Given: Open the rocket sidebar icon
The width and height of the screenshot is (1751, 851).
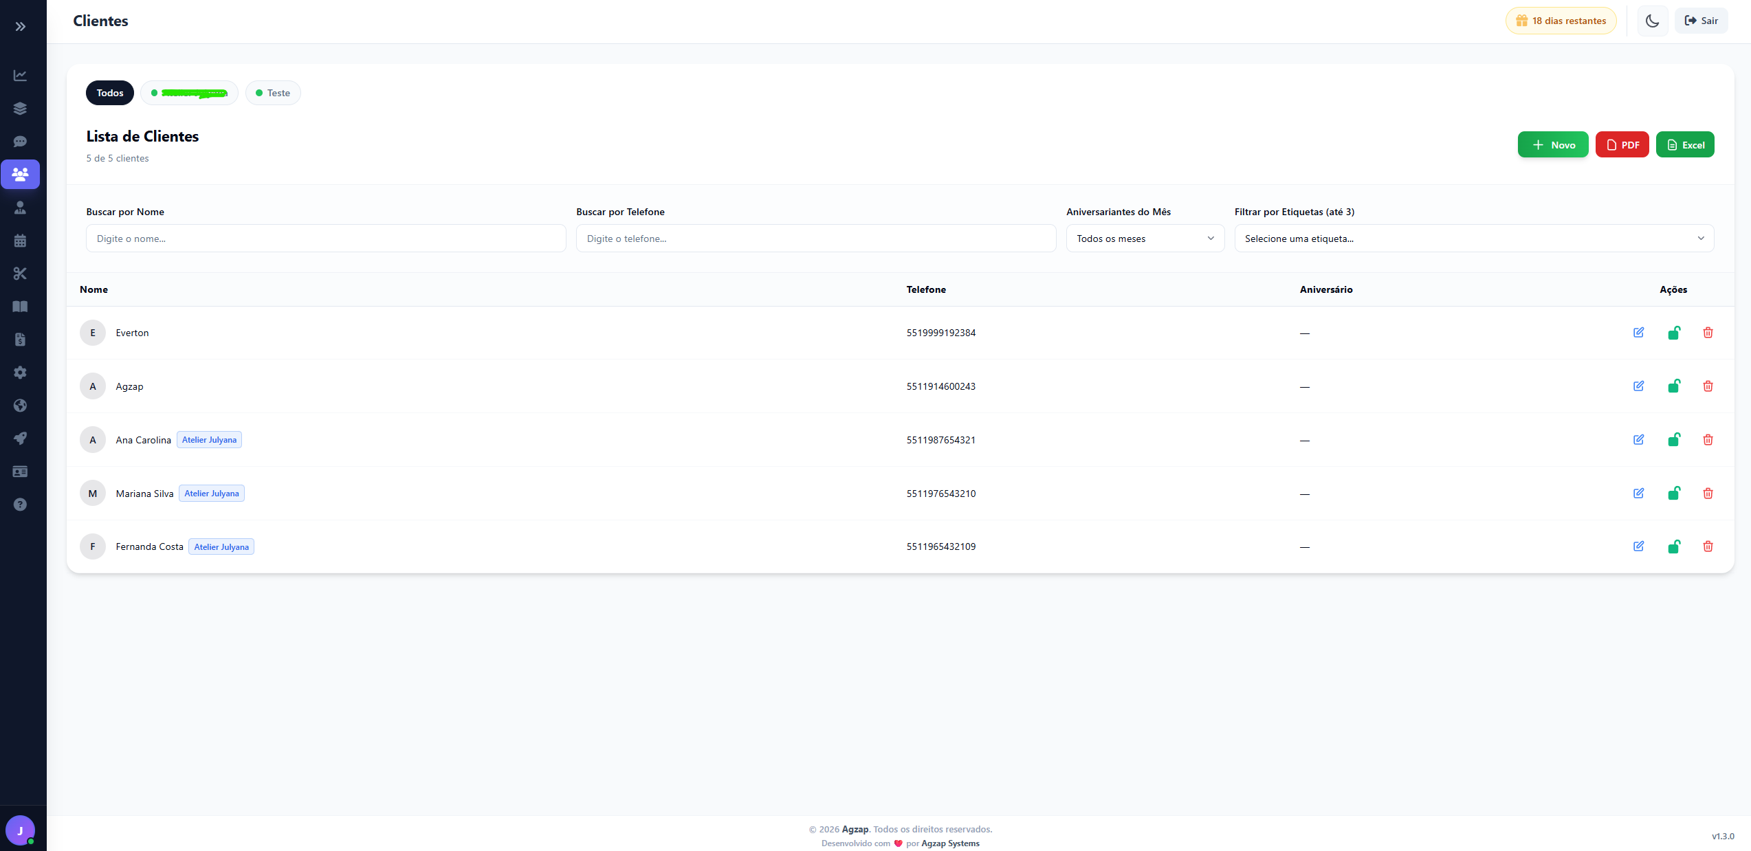Looking at the screenshot, I should pyautogui.click(x=21, y=439).
